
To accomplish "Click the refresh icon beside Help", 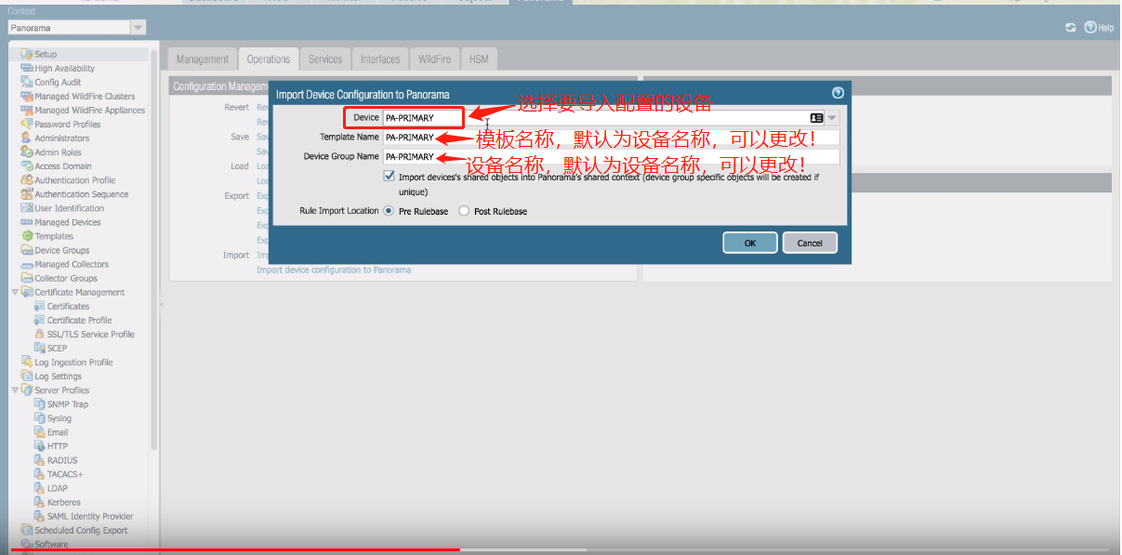I will (x=1071, y=28).
